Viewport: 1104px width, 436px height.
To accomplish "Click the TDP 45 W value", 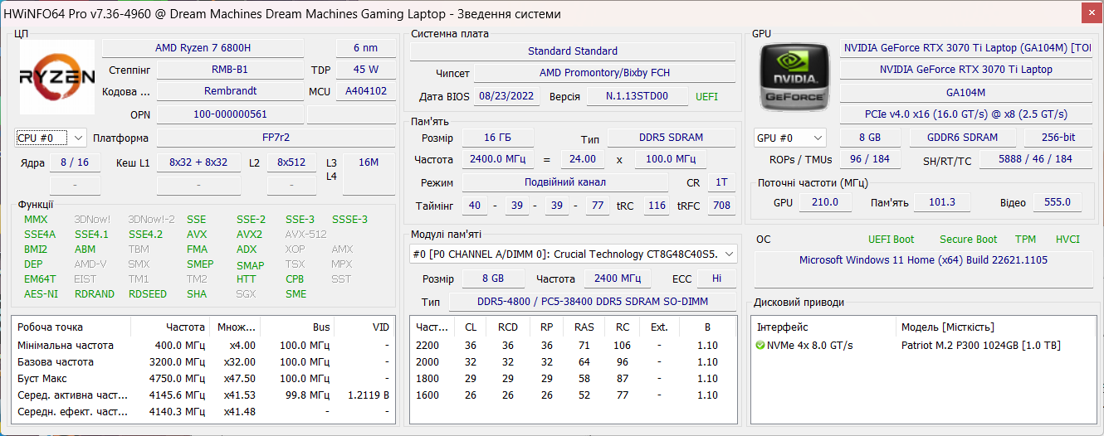I will pyautogui.click(x=365, y=70).
